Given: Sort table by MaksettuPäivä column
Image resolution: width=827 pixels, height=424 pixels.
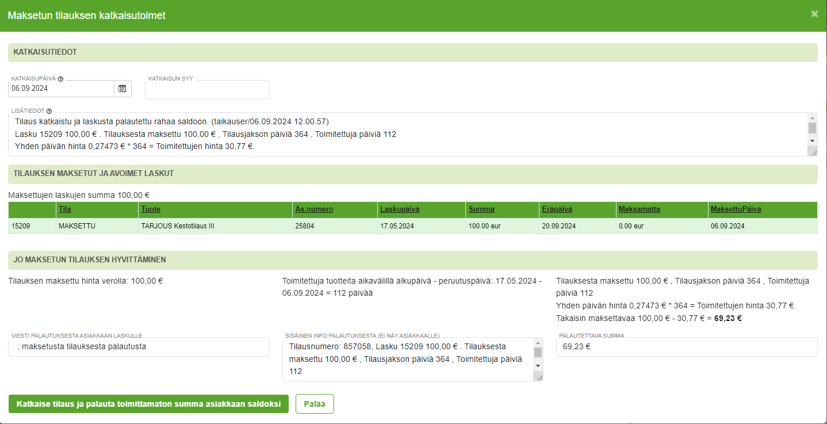Looking at the screenshot, I should tap(736, 209).
